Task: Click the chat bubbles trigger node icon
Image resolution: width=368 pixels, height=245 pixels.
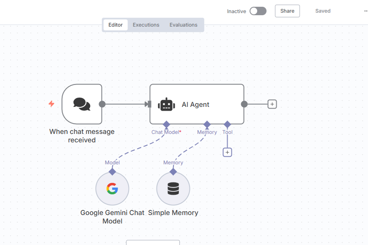Action: click(82, 104)
